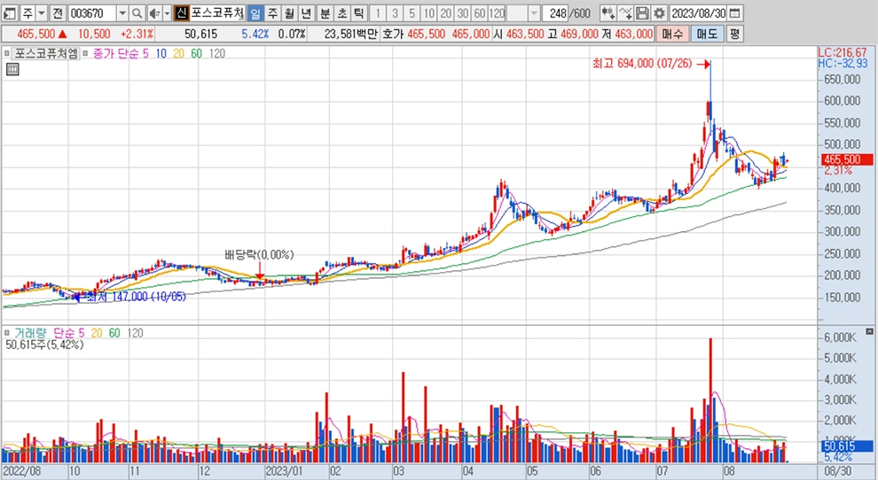Click the speaker sound icon

(x=153, y=13)
